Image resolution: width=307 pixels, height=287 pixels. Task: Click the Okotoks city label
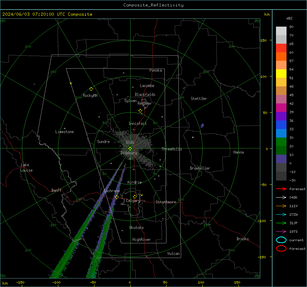(136, 228)
